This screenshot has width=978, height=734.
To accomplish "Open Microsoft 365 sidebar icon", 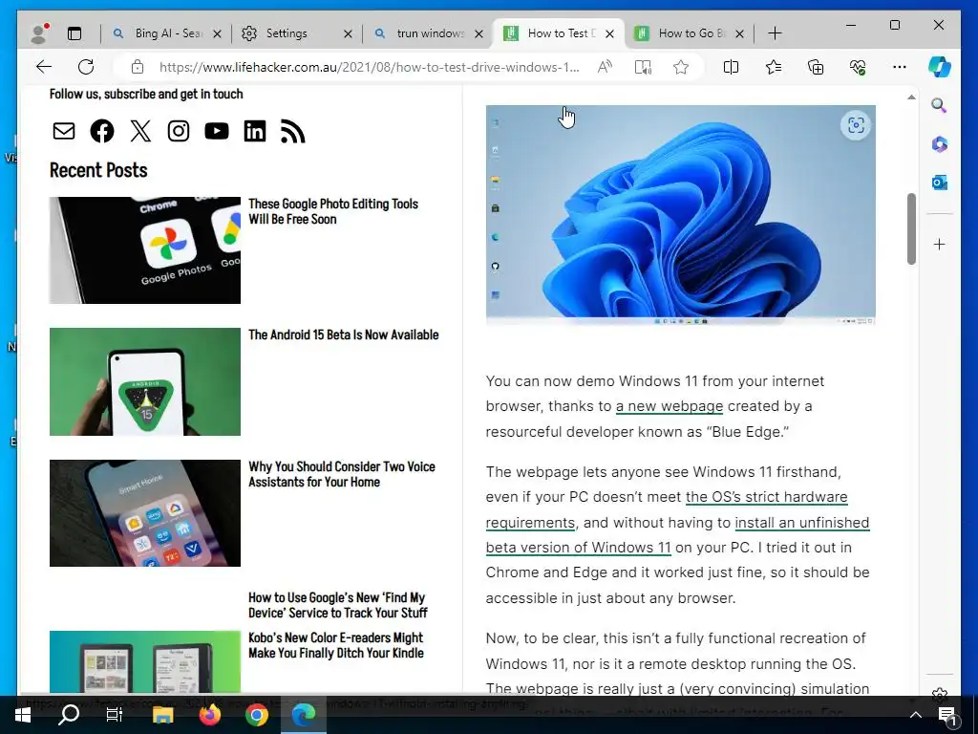I will pyautogui.click(x=940, y=144).
